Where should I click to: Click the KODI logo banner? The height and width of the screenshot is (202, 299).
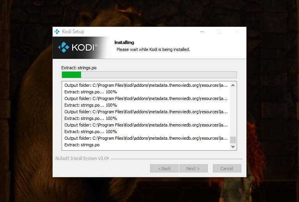pos(81,47)
